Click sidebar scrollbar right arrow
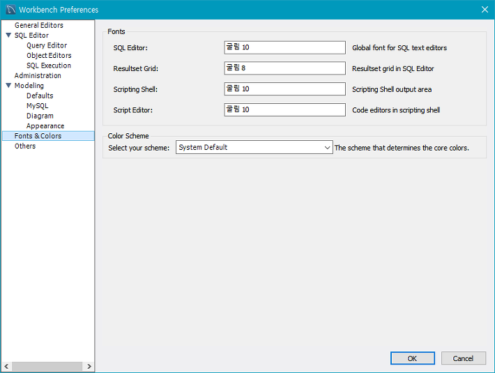The height and width of the screenshot is (373, 495). [x=89, y=366]
